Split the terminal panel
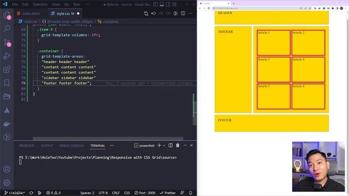 pos(171,145)
